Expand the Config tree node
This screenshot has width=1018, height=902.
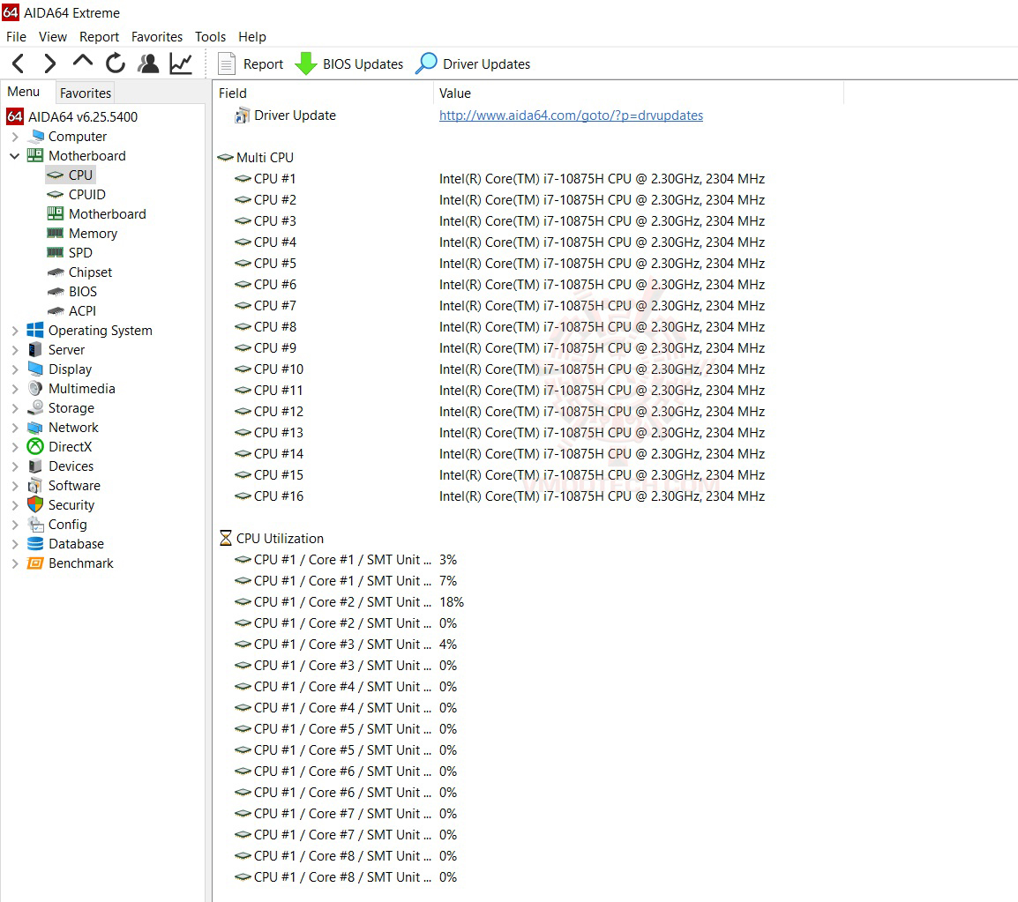pyautogui.click(x=15, y=525)
